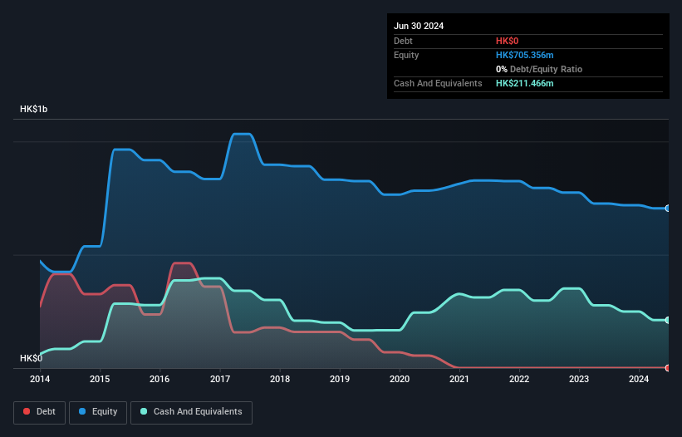The image size is (682, 437).
Task: Click the Jun 30 2024 tooltip date
Action: 419,26
